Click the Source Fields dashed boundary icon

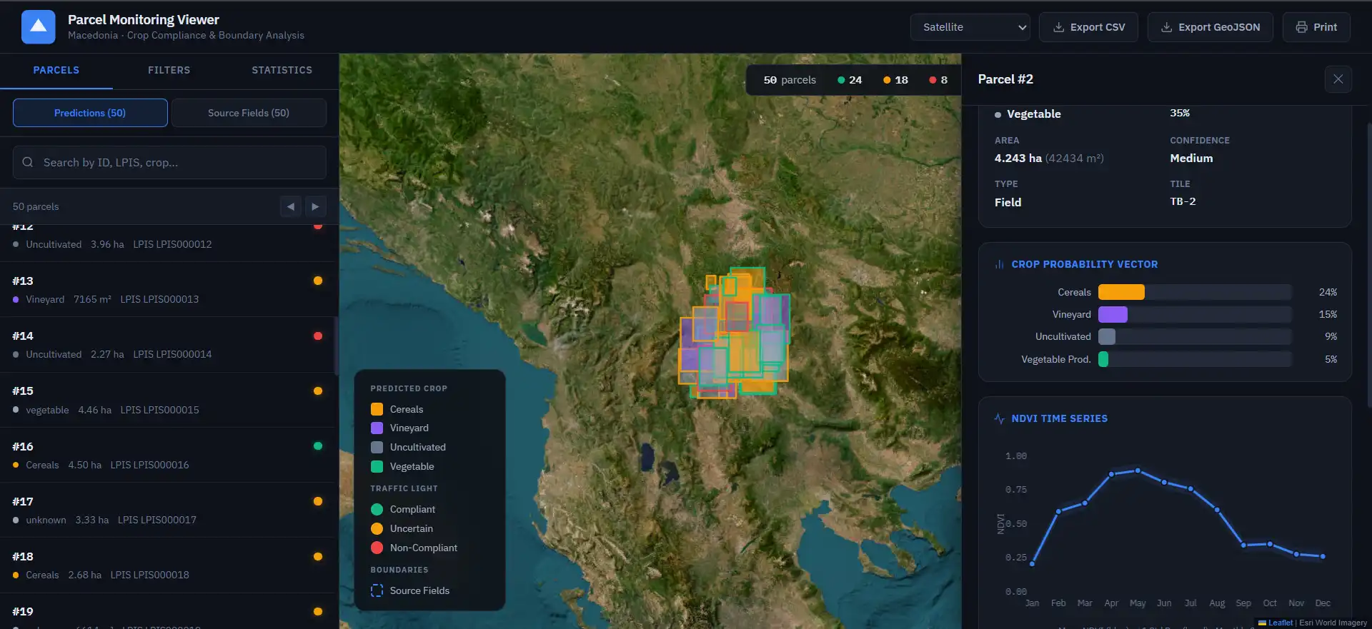(377, 590)
